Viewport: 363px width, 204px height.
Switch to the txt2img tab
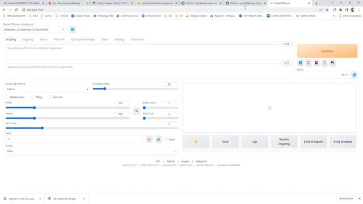(11, 40)
